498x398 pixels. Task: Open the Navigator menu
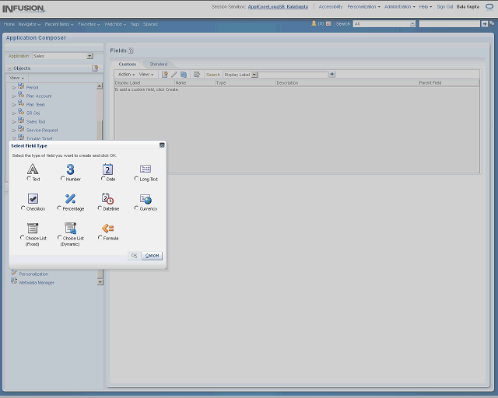(x=30, y=24)
